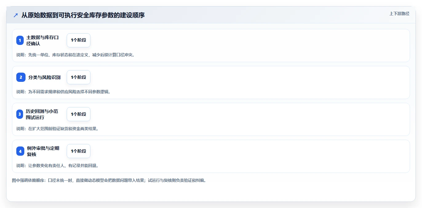Viewport: 422px width, 208px height.
Task: Click 1个阶段 button in 分类与风险识别 card
Action: tap(78, 77)
